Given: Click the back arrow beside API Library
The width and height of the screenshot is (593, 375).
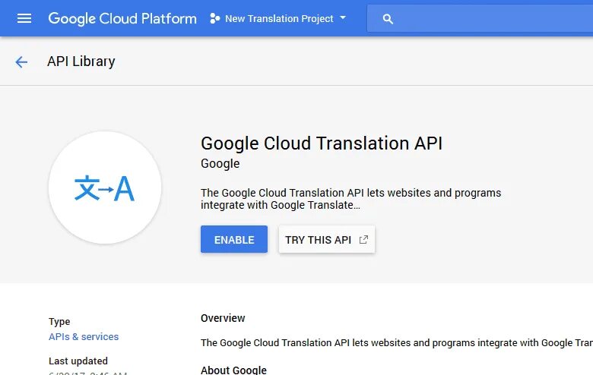Looking at the screenshot, I should pyautogui.click(x=21, y=62).
